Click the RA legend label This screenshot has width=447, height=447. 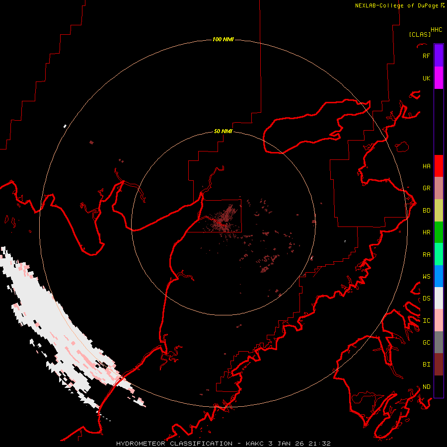pos(426,255)
